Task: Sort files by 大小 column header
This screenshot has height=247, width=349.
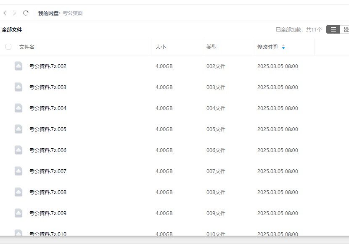Action: pyautogui.click(x=161, y=47)
